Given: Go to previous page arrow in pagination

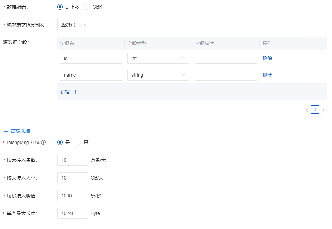Looking at the screenshot, I should point(306,110).
